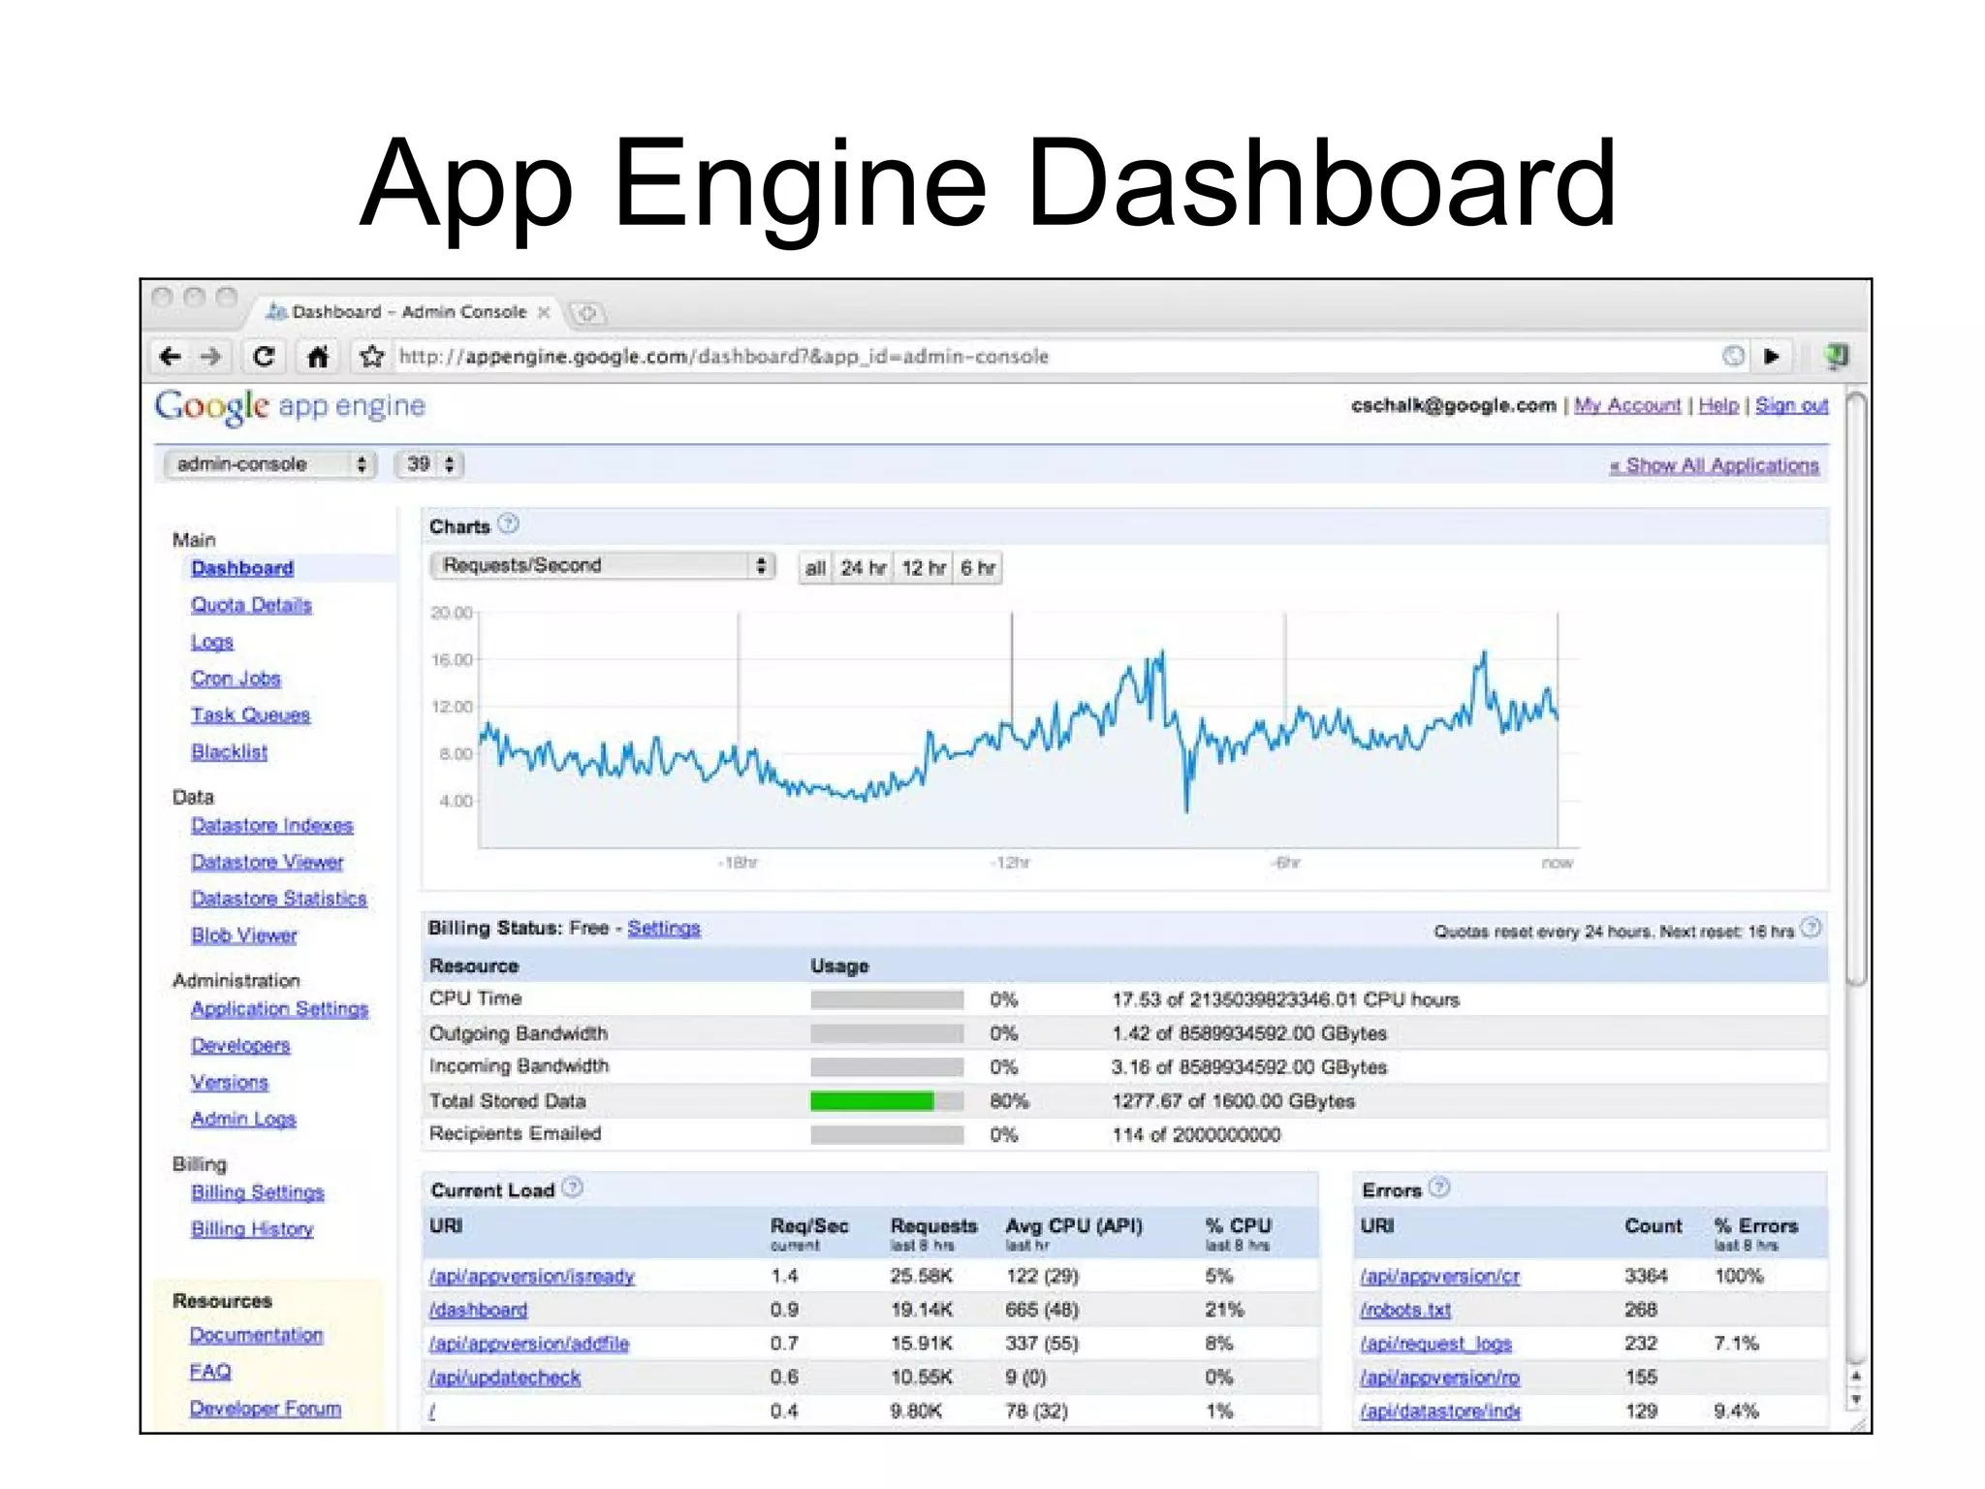Image resolution: width=1985 pixels, height=1489 pixels.
Task: Click the page vertical scrollbar thumb
Action: point(1855,688)
